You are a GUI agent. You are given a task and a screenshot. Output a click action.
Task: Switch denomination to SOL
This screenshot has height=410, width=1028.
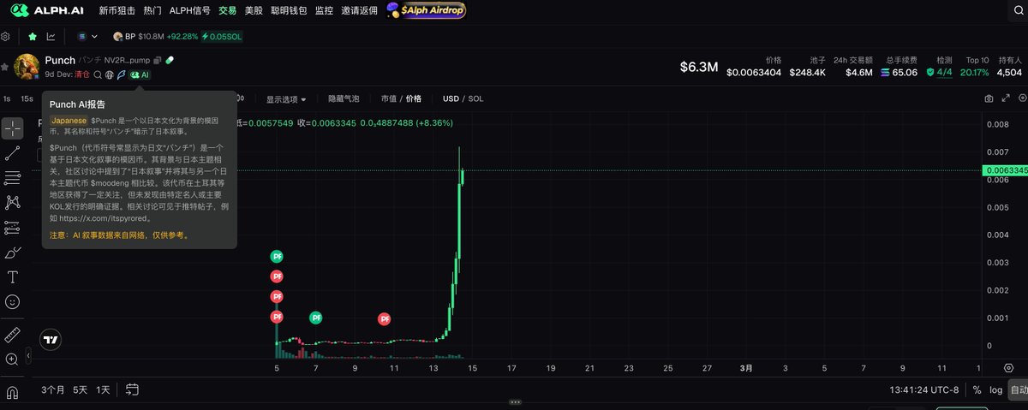(475, 98)
